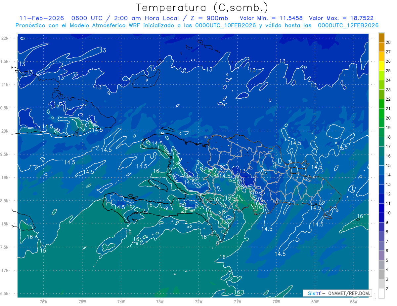Screen dimensions: 397x306
Task: Click the "69W" longitude axis label
Action: (x=315, y=302)
